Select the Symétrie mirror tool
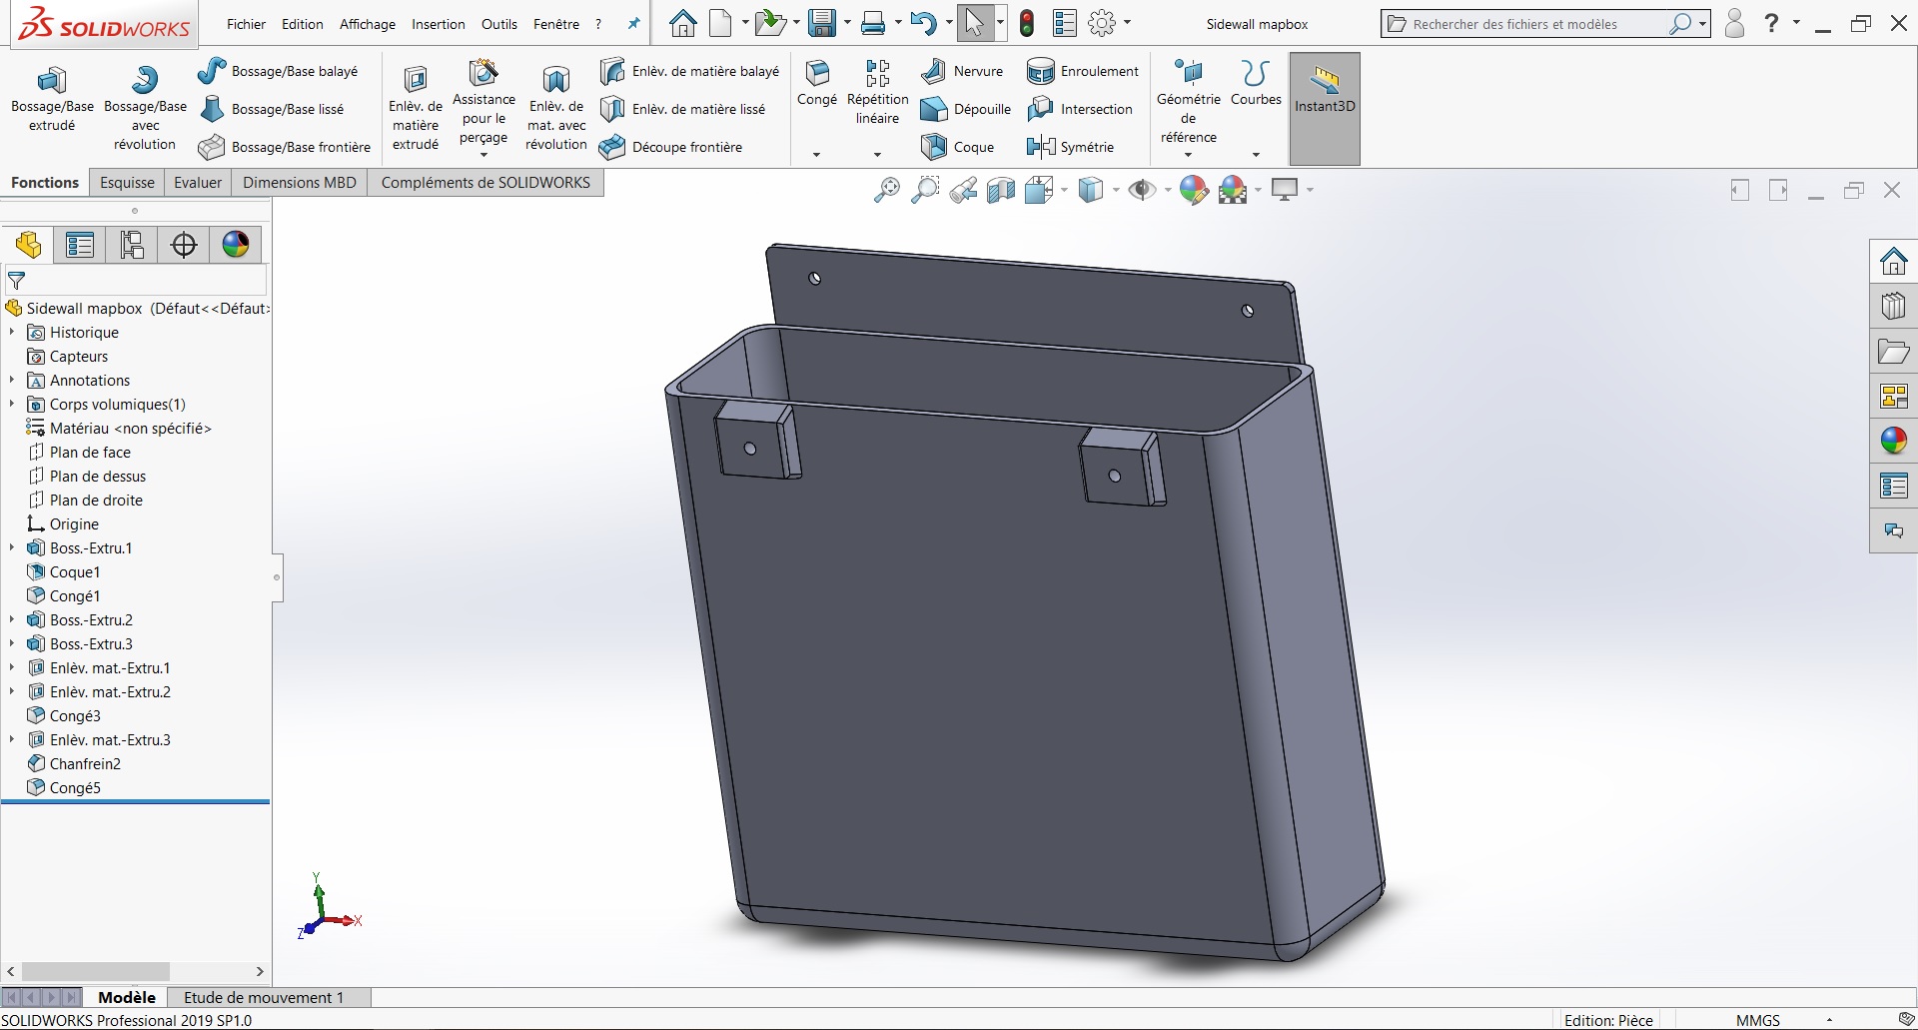This screenshot has height=1030, width=1918. point(1070,147)
